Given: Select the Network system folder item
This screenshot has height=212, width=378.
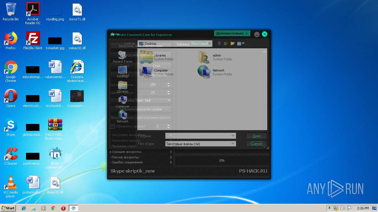Looking at the screenshot, I should tap(215, 72).
